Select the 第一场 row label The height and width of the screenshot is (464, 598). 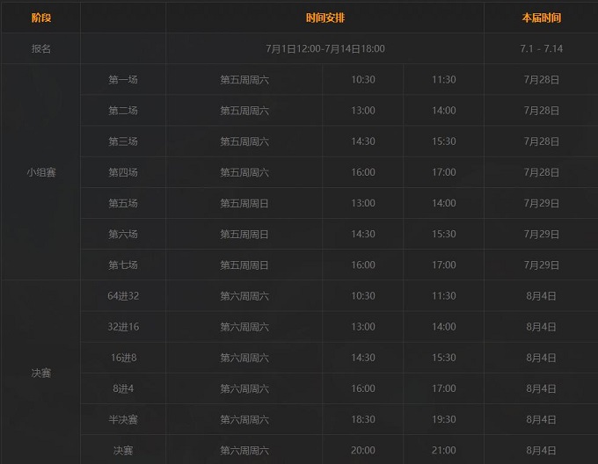[x=123, y=80]
